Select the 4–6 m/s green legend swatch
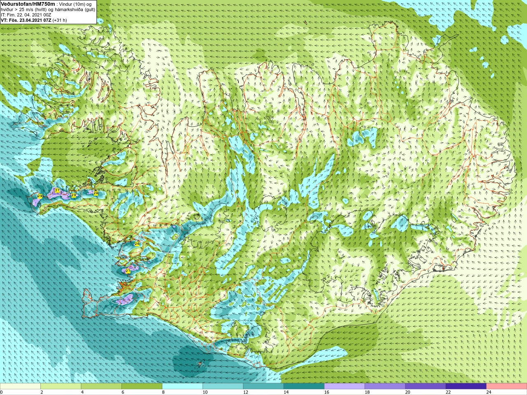 pyautogui.click(x=101, y=386)
